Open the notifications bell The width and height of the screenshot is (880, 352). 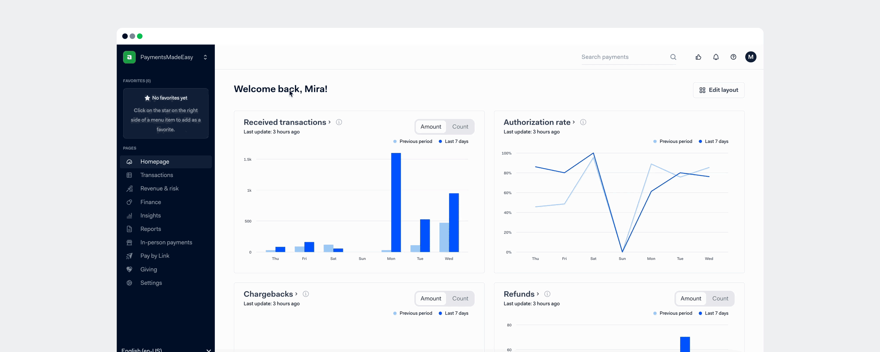pos(716,57)
